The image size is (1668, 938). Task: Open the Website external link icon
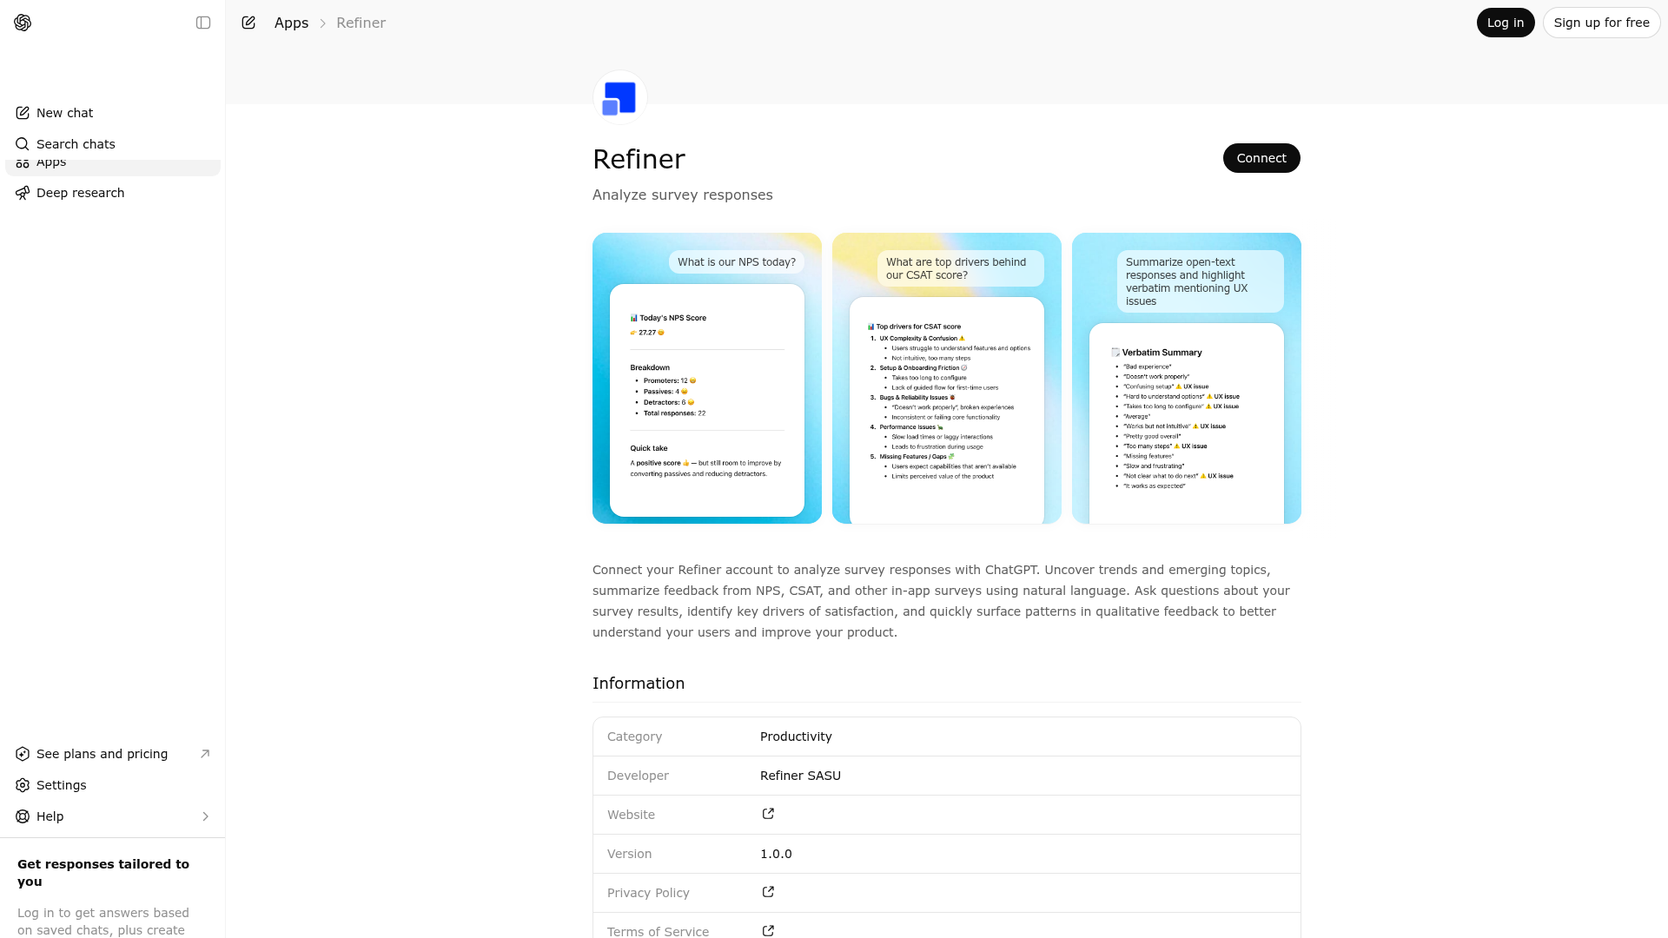click(x=768, y=814)
